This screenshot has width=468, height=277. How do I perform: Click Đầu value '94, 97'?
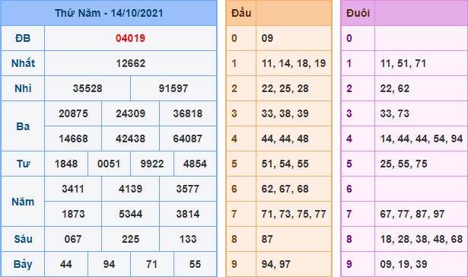coord(275,264)
